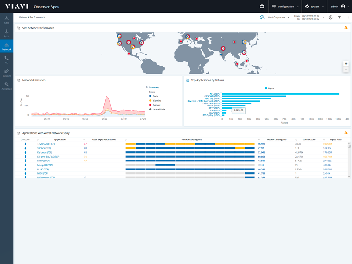Click the Top Applications by Volume widget icon
The image size is (352, 264).
pyautogui.click(x=187, y=80)
